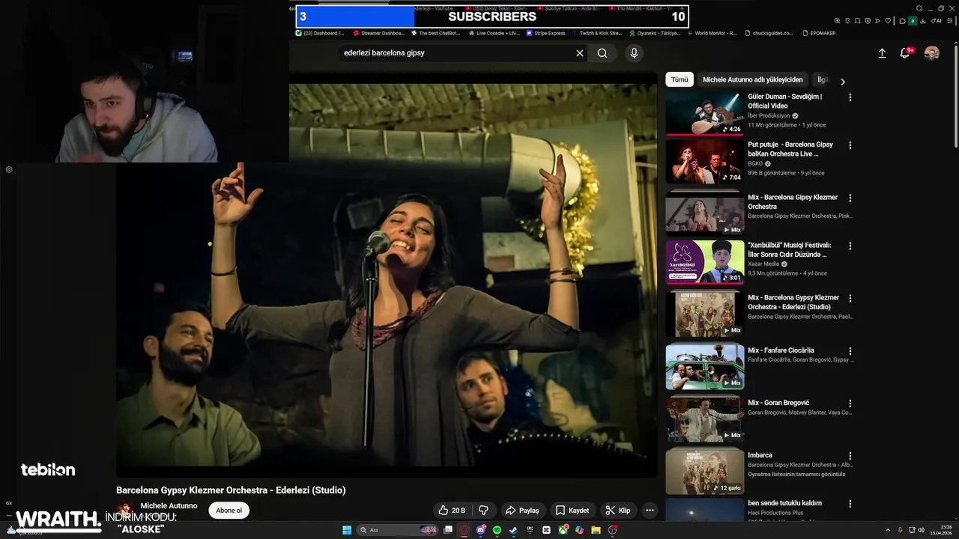Open Güler Duman - Sevdiğim video thumbnail

pyautogui.click(x=705, y=114)
